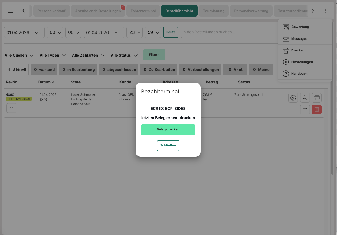The width and height of the screenshot is (337, 235).
Task: Expand order 4890 row details chevron
Action: coord(11,108)
